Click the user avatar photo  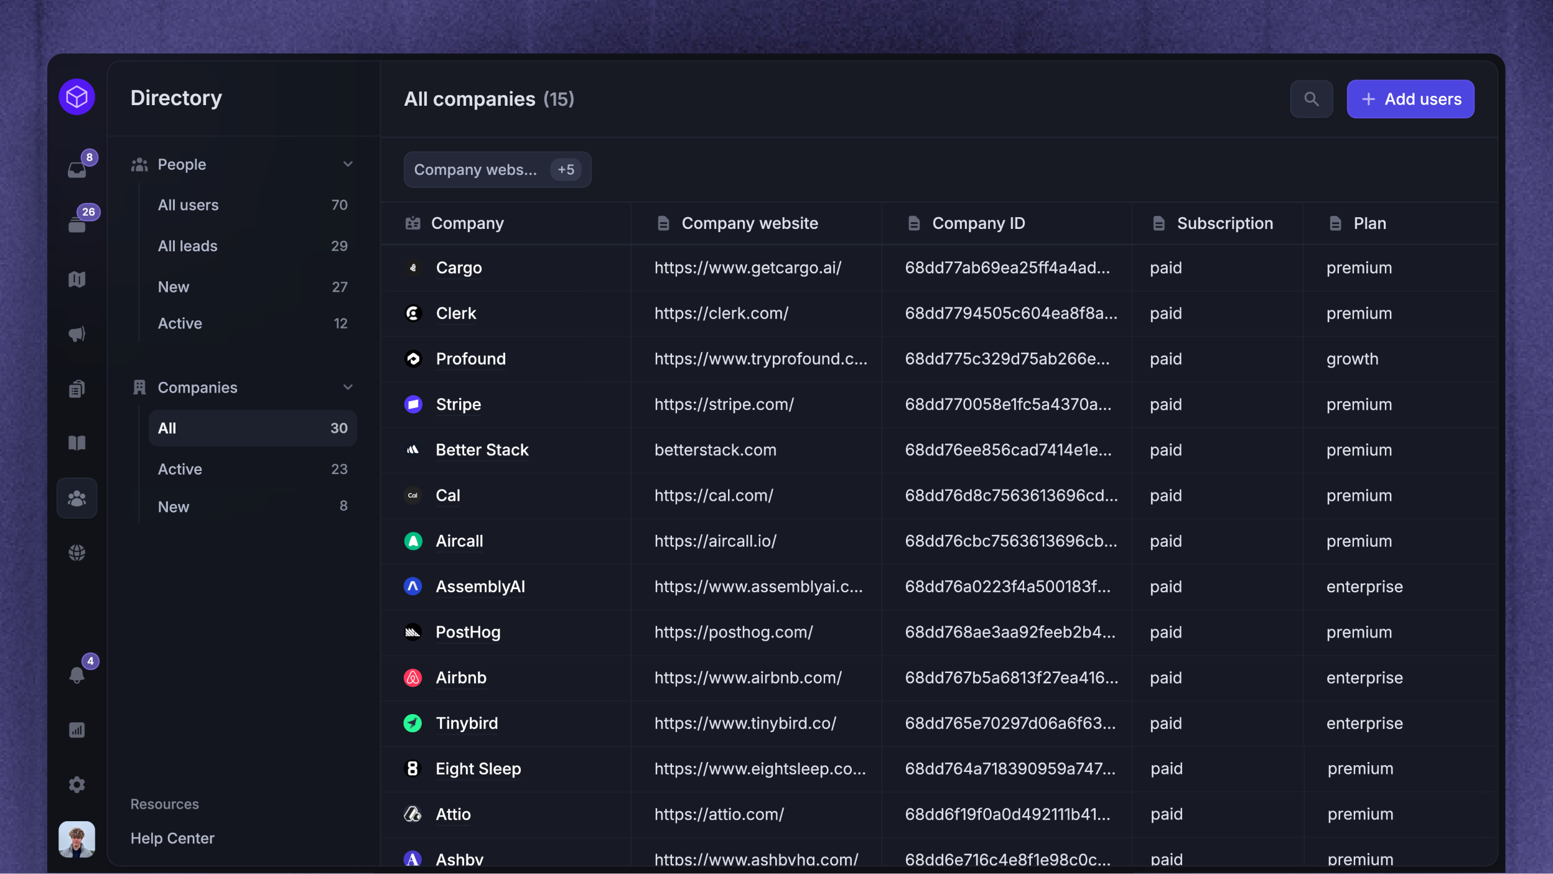coord(77,839)
